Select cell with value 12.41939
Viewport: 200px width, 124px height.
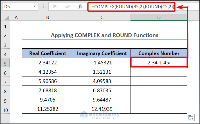coord(102,109)
